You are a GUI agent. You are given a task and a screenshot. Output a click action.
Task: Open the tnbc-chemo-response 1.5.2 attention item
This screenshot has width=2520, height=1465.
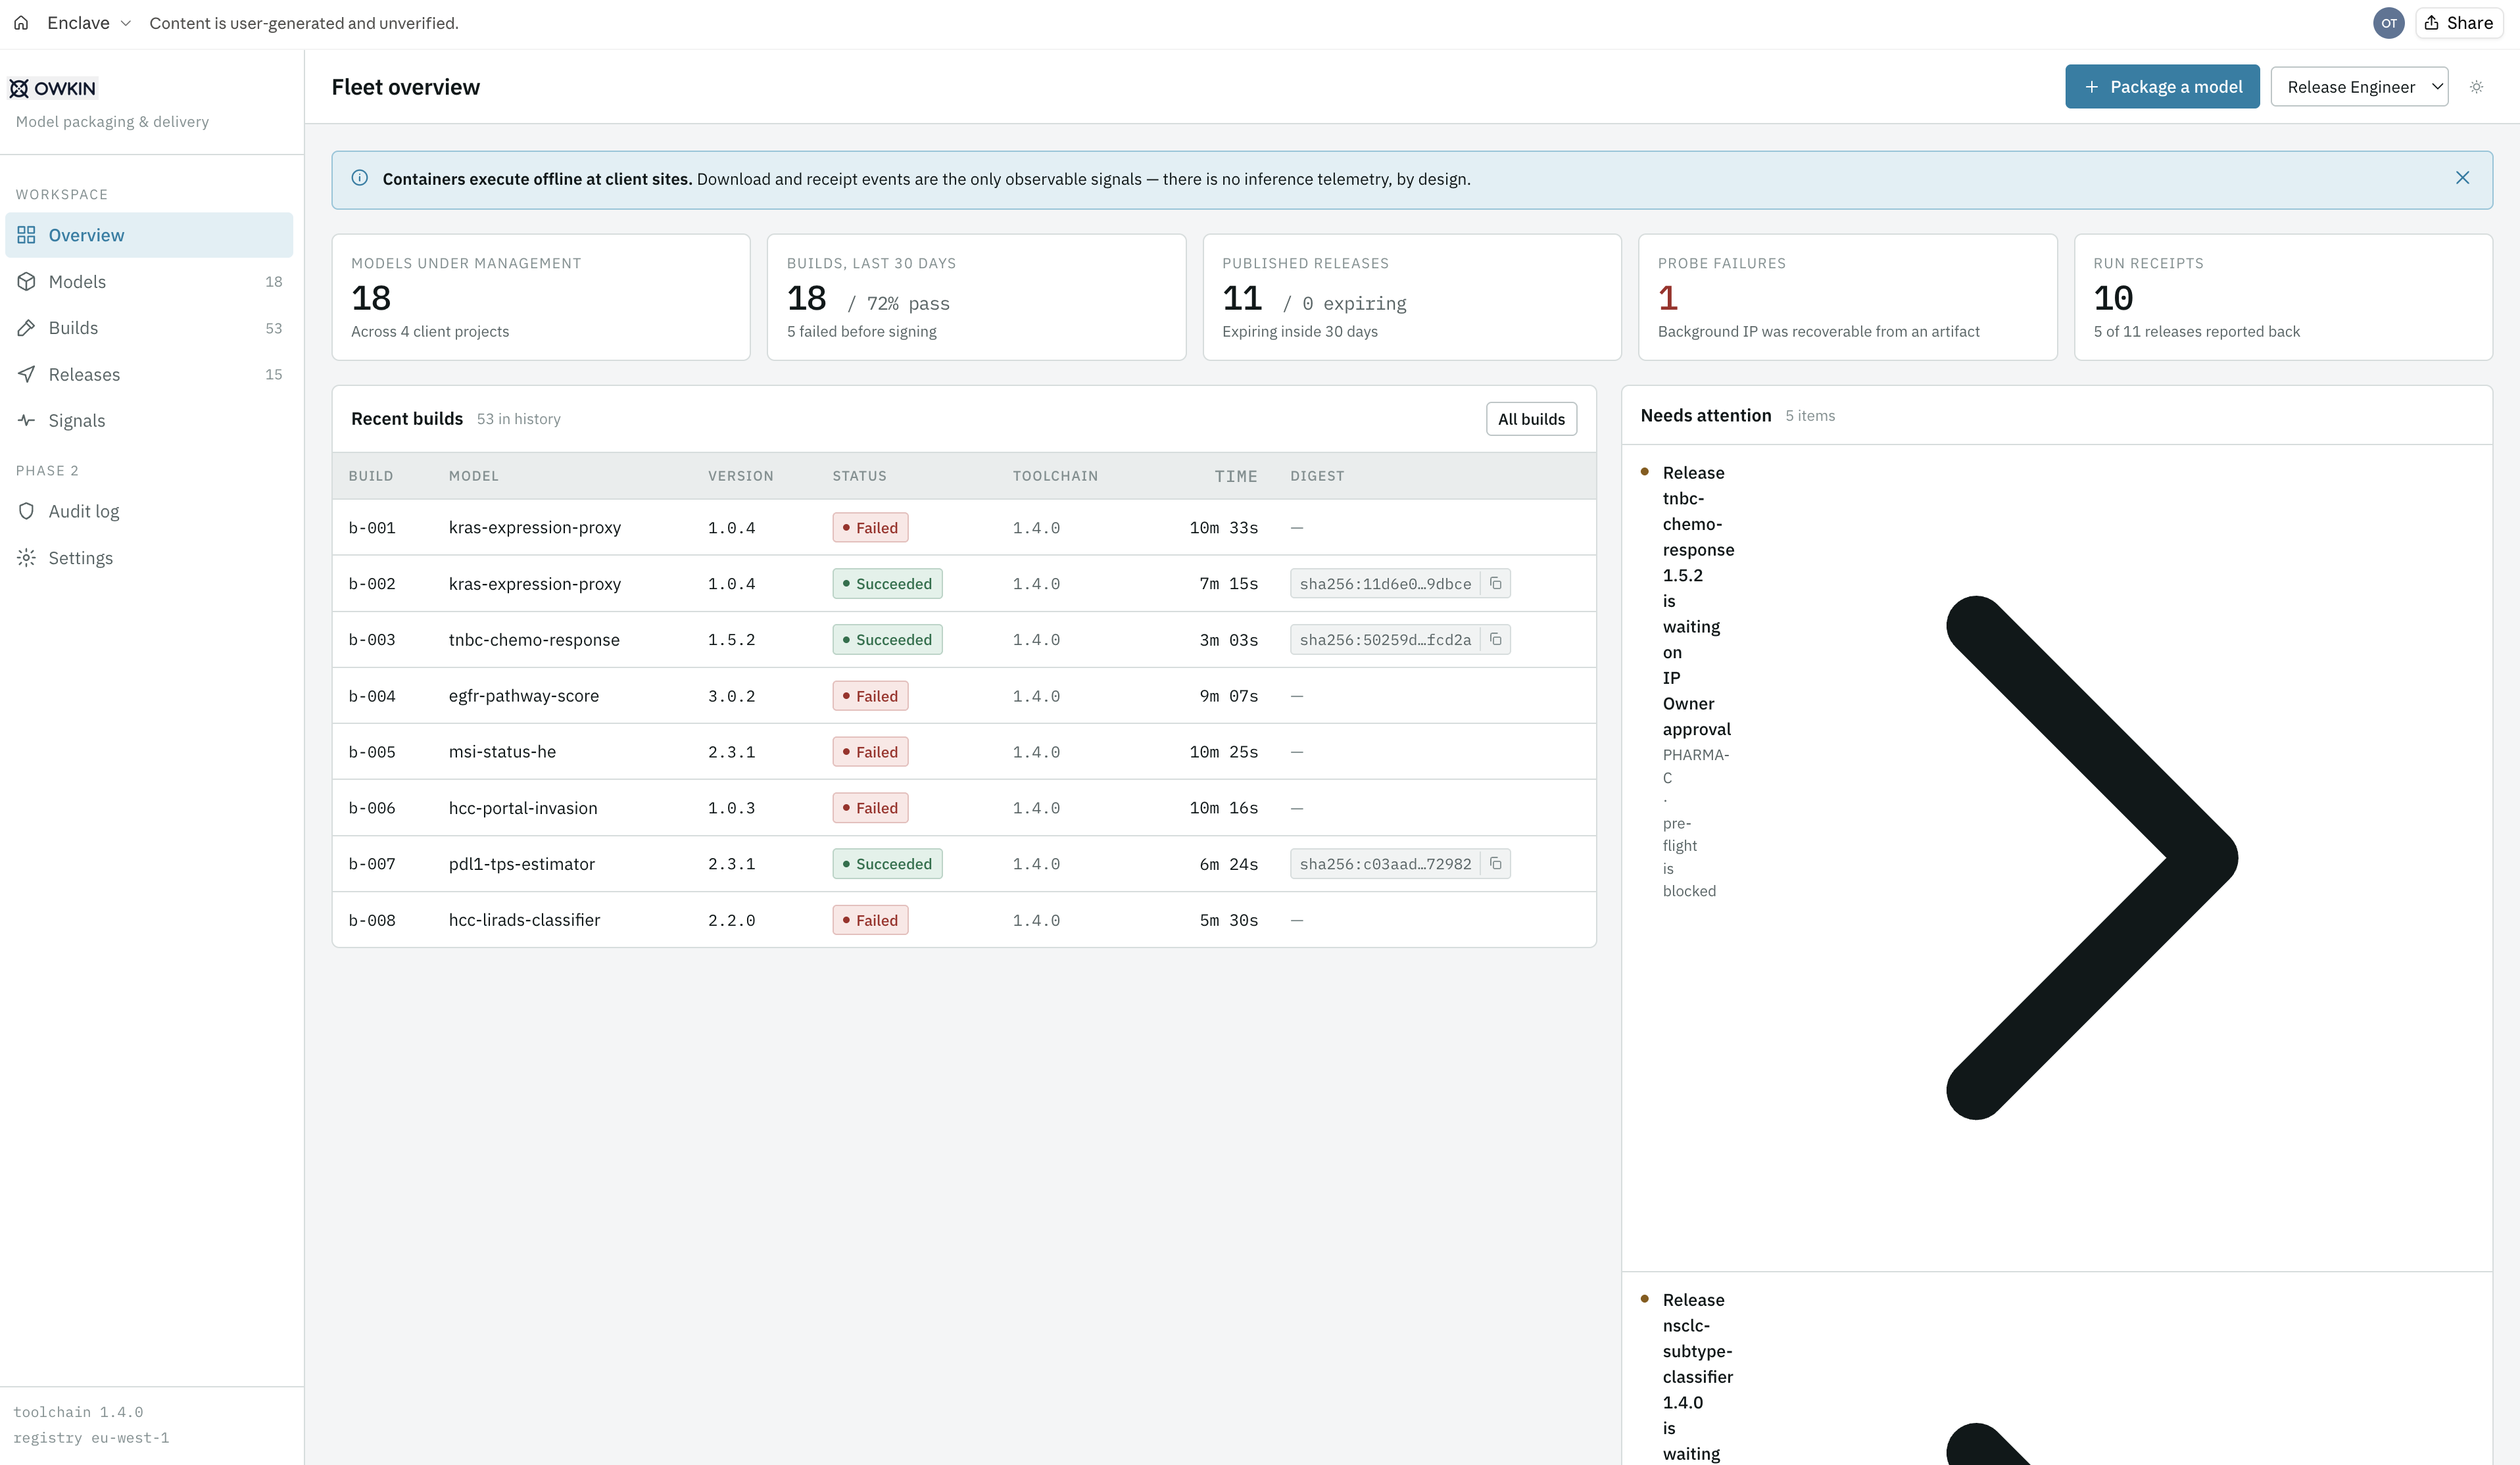[x=2056, y=858]
